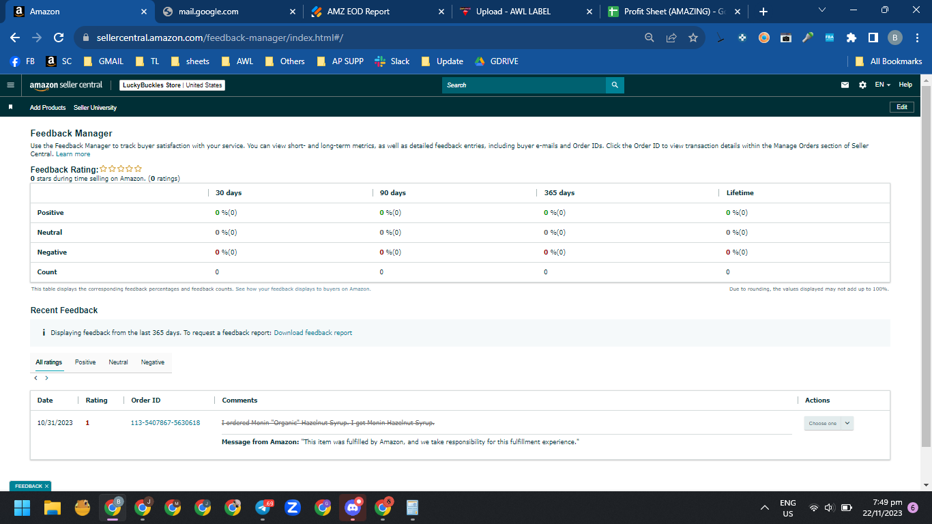This screenshot has width=932, height=524.
Task: Open File Explorer from the taskbar
Action: click(53, 508)
